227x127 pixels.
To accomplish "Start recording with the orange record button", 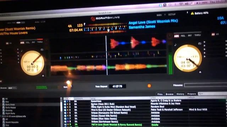I will pos(149,86).
